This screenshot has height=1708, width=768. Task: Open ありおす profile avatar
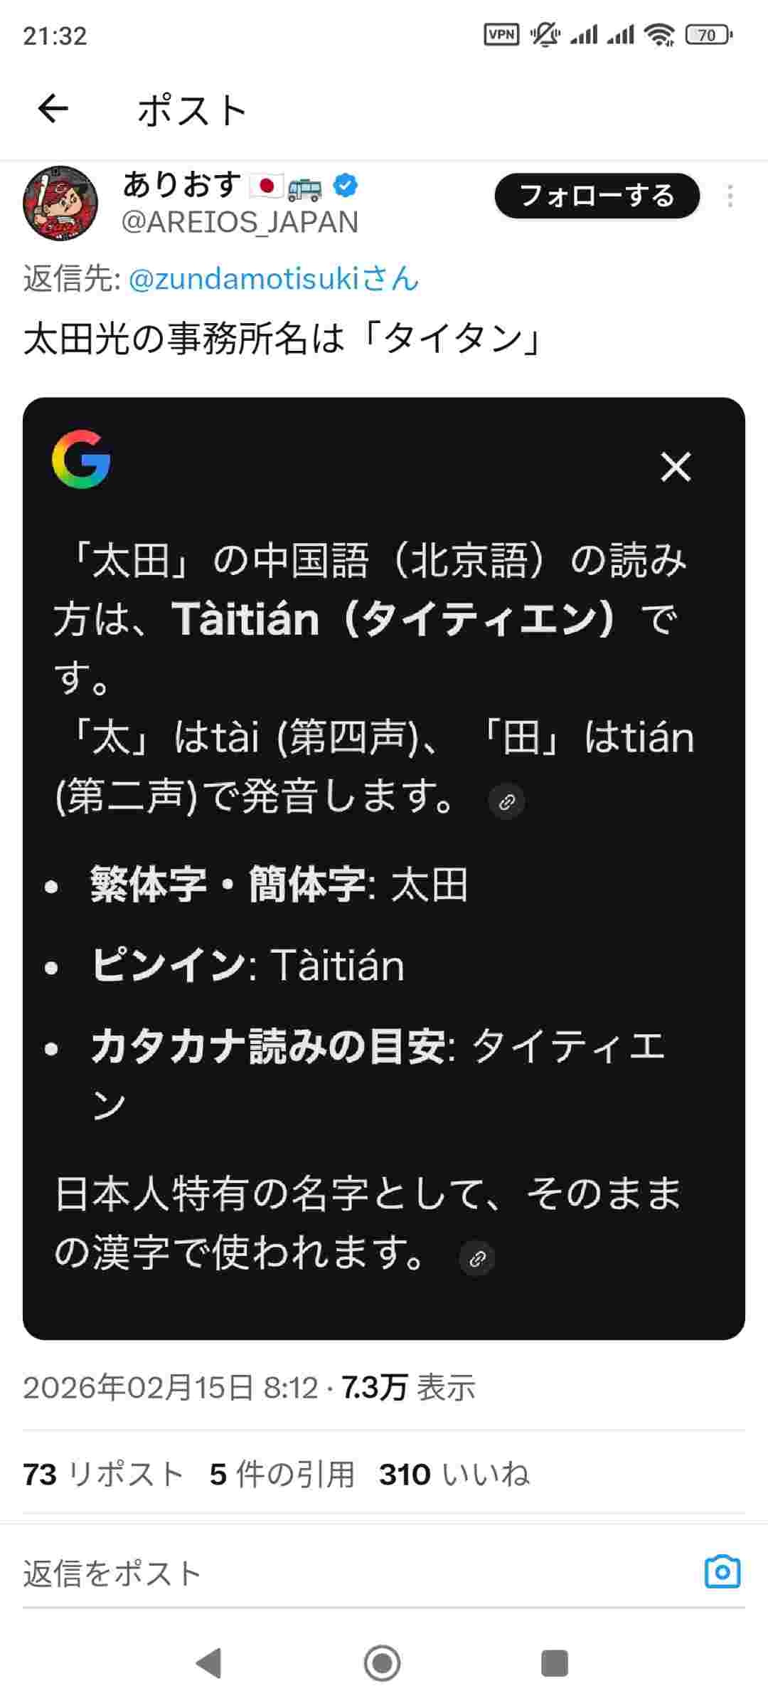60,204
